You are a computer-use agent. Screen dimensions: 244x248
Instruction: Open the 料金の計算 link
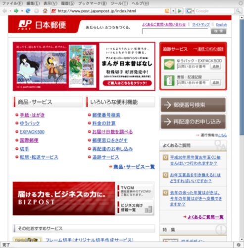[104, 124]
